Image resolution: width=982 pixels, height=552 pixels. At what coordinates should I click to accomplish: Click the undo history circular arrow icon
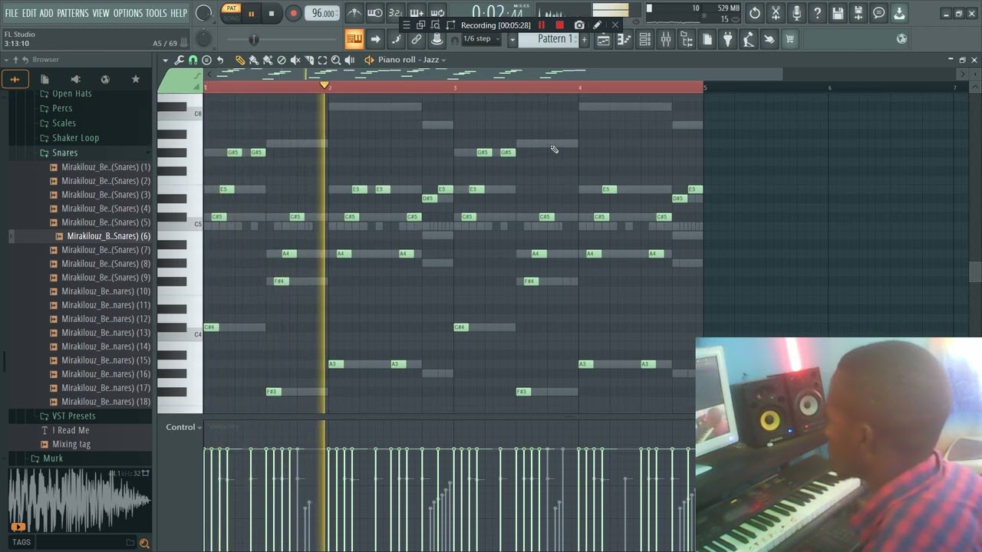(755, 13)
